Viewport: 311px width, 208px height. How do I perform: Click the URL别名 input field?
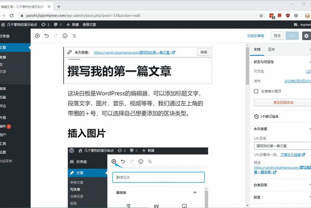tap(283, 146)
